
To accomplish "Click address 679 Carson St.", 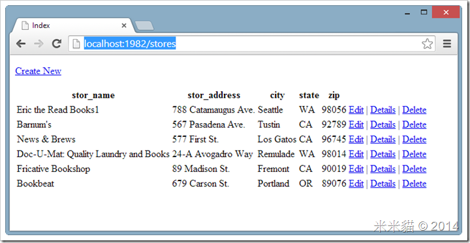I will (200, 184).
